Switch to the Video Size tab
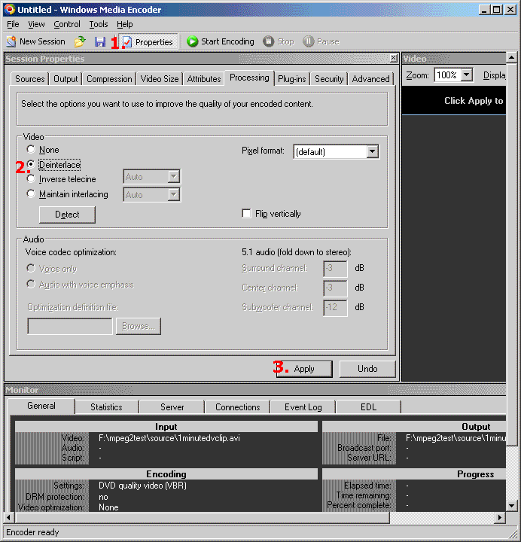Image resolution: width=521 pixels, height=542 pixels. click(160, 79)
